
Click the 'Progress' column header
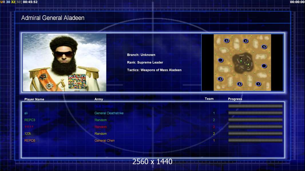pos(235,99)
